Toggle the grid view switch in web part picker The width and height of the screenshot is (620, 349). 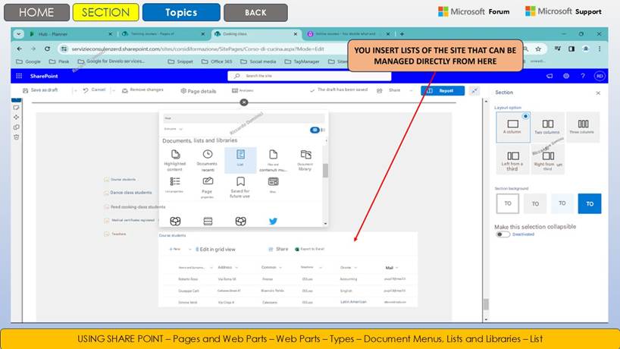[x=315, y=130]
